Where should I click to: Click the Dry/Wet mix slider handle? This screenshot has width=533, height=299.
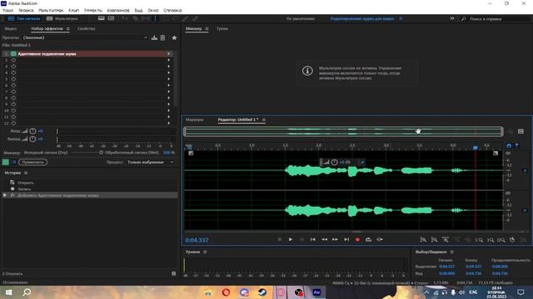pyautogui.click(x=101, y=153)
